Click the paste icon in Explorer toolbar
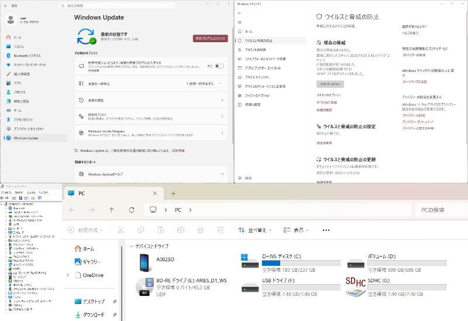This screenshot has height=321, width=468. (x=160, y=230)
